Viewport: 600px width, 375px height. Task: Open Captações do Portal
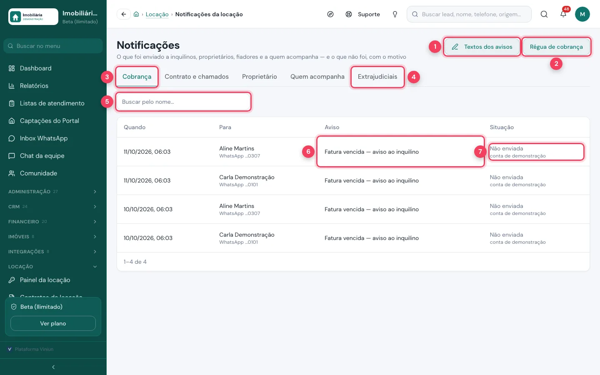[53, 121]
